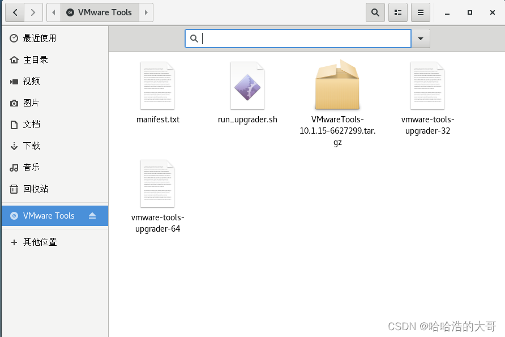Switch to list view
505x337 pixels.
[x=398, y=12]
